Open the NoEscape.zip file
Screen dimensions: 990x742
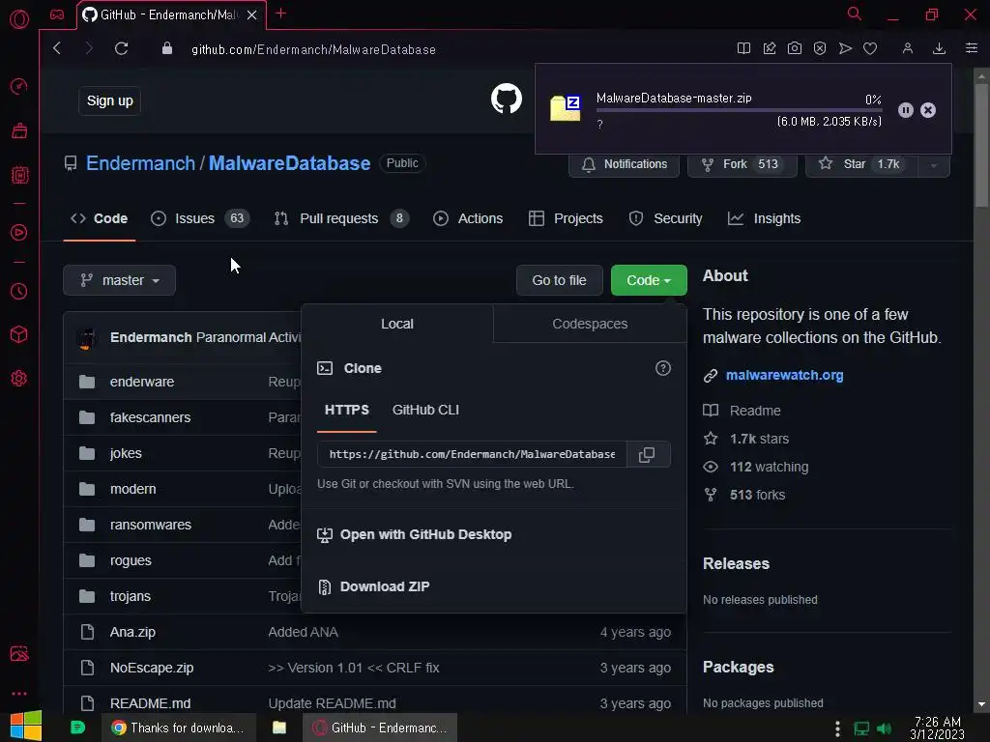[152, 669]
